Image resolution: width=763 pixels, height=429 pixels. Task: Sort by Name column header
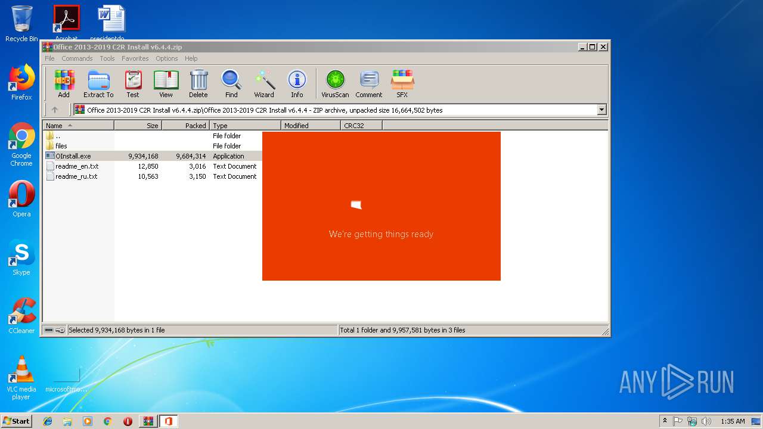click(x=78, y=126)
